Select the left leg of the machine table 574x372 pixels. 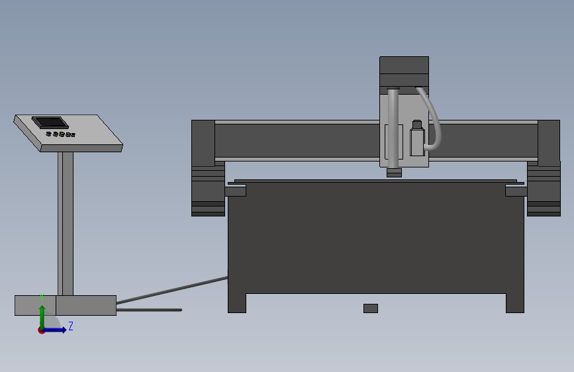(x=237, y=303)
